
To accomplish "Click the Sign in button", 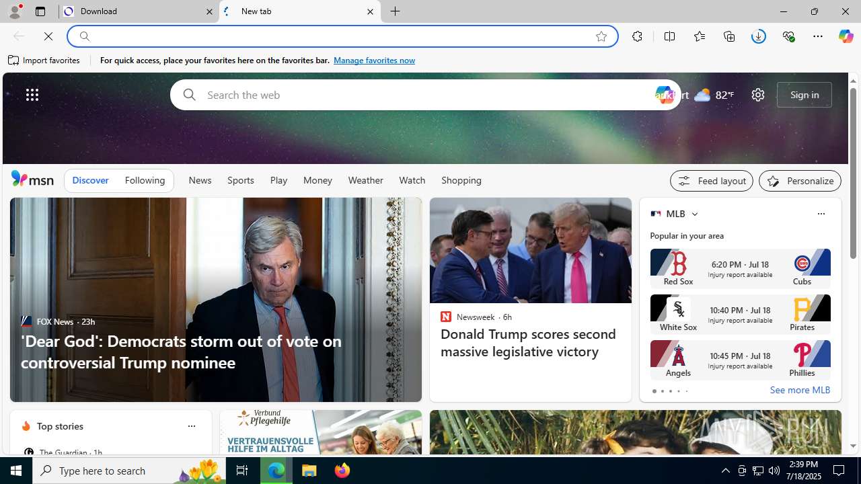I will [x=804, y=95].
